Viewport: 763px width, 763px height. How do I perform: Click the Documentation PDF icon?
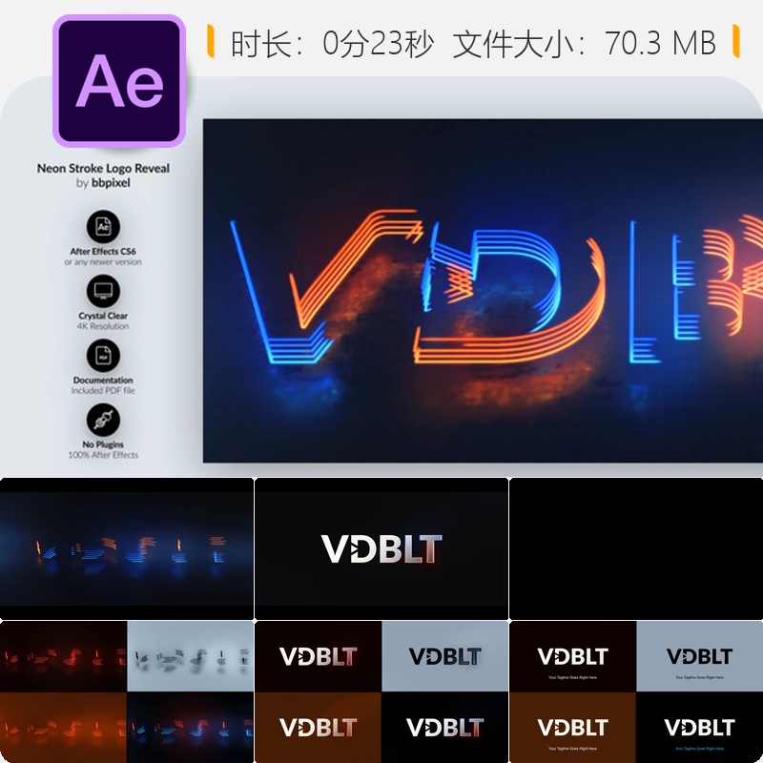103,355
